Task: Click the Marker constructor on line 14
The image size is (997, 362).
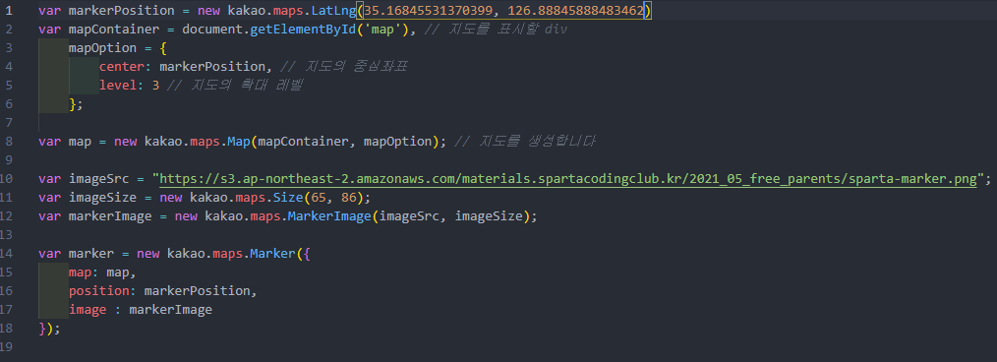Action: point(272,253)
